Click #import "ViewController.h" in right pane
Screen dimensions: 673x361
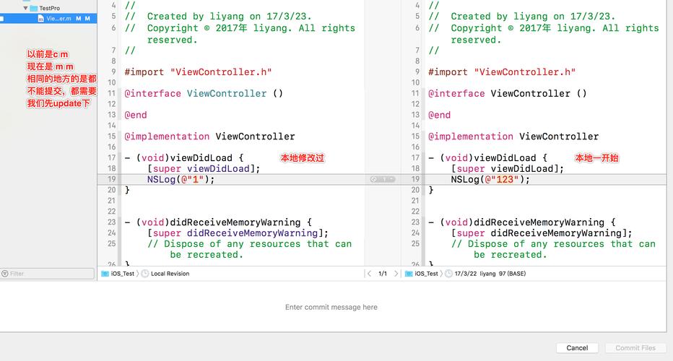coord(502,72)
